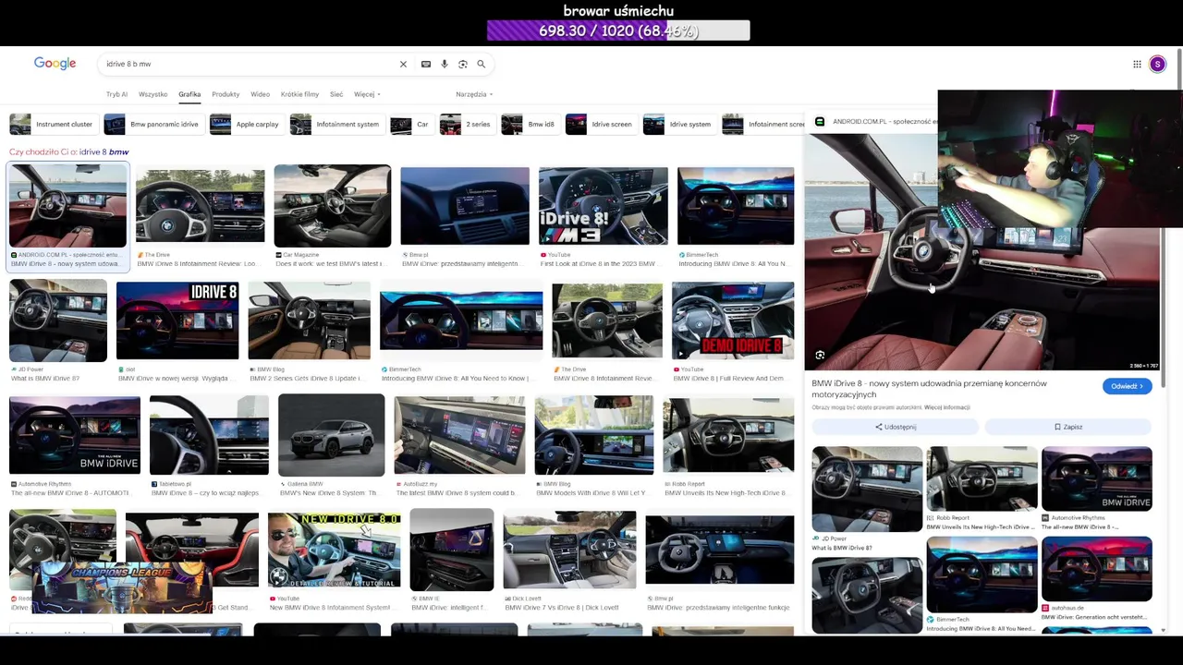Select the Idrive screen filter chip
The width and height of the screenshot is (1183, 665).
pyautogui.click(x=600, y=124)
